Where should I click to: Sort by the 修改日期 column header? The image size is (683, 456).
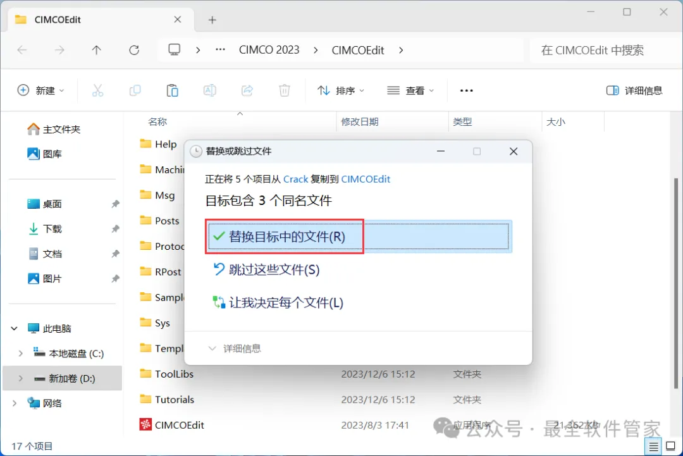360,122
